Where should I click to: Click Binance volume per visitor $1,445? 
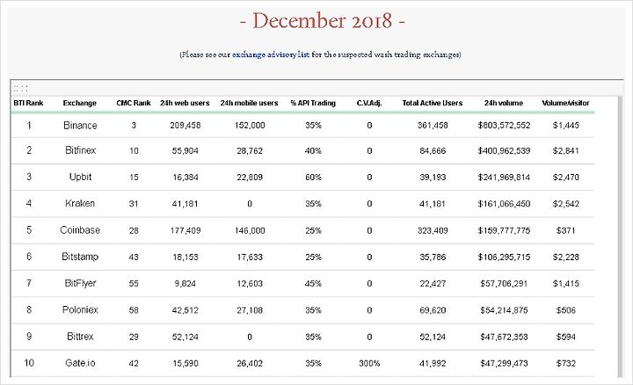565,126
